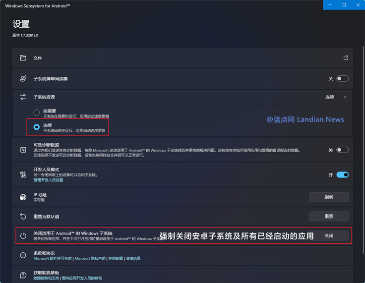
Task: Click the 子系统资源 sliders icon
Action: click(x=23, y=97)
